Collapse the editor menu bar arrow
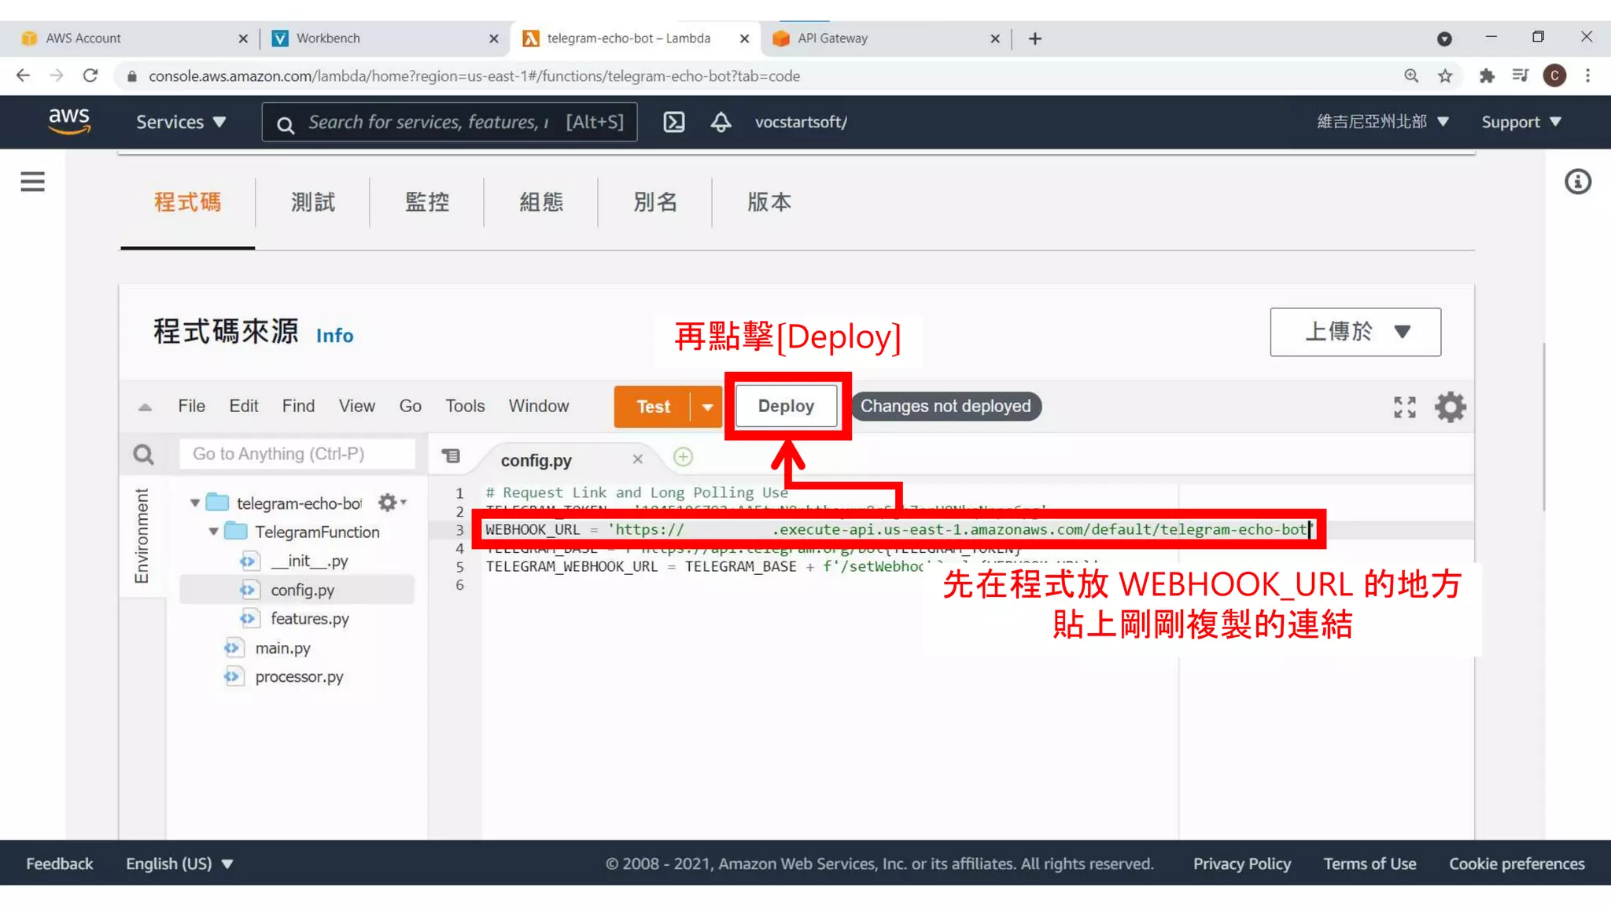This screenshot has height=906, width=1611. [145, 407]
